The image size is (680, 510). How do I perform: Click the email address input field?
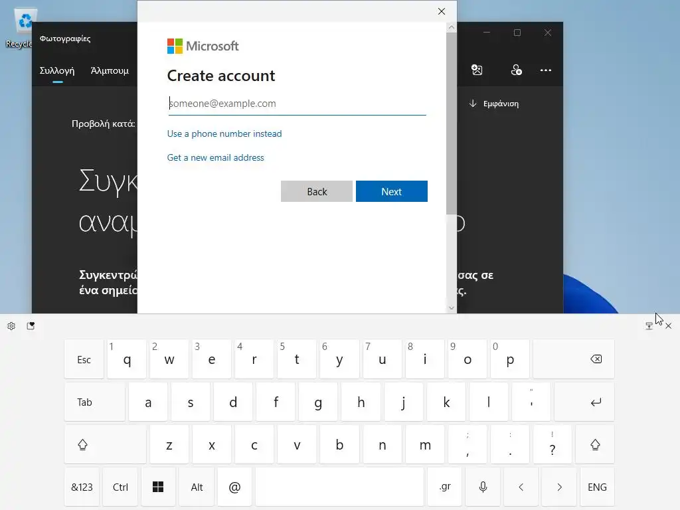297,104
